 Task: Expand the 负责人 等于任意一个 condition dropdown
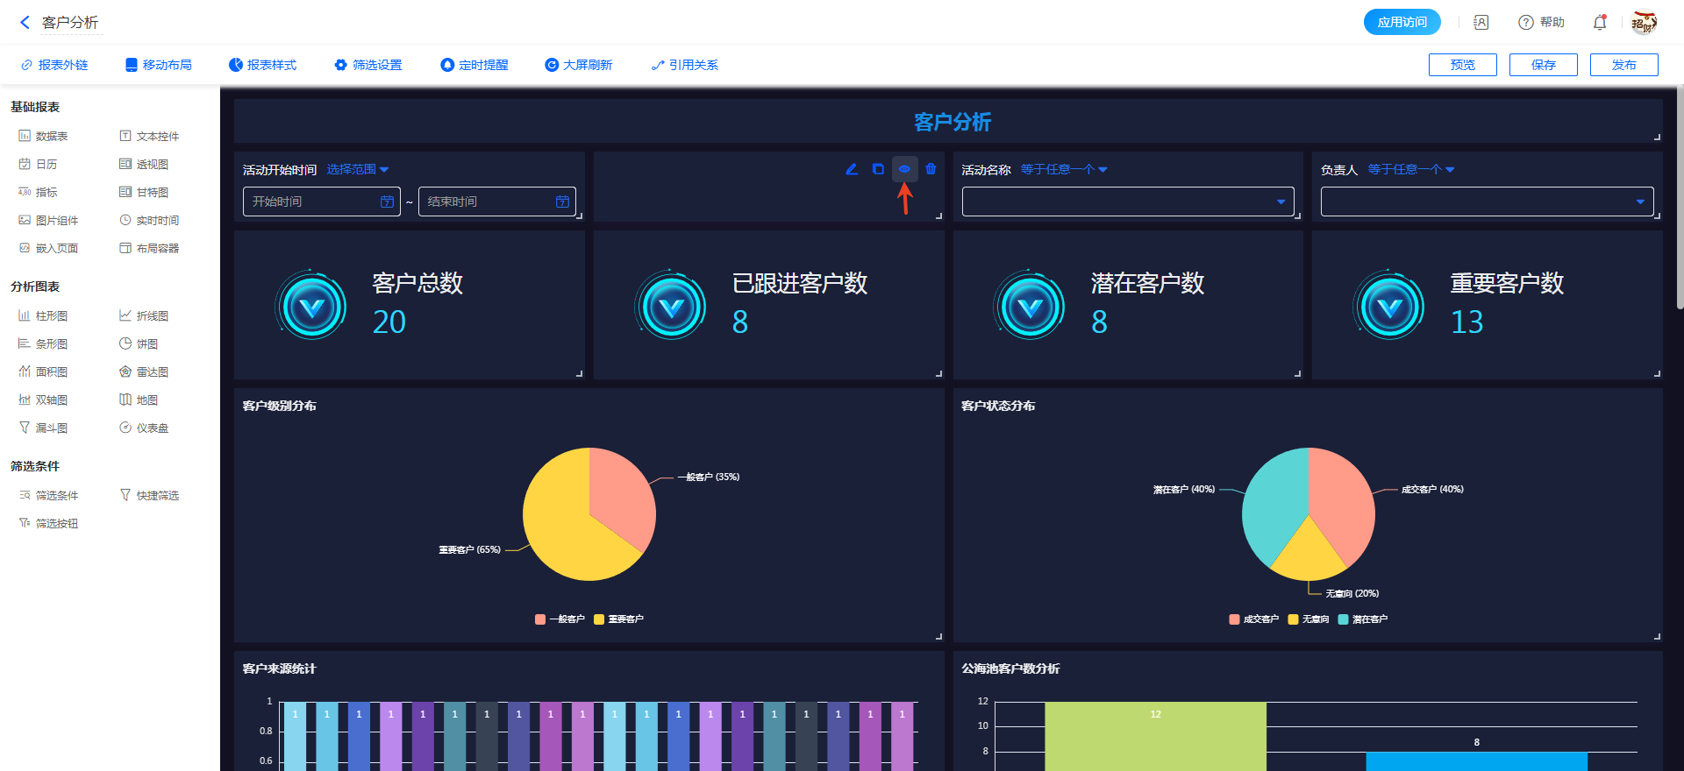(x=1410, y=170)
